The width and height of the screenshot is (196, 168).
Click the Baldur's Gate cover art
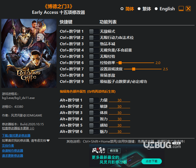(29, 53)
